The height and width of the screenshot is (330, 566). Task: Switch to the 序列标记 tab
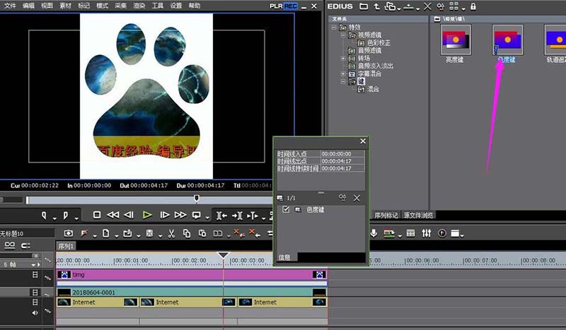point(386,216)
